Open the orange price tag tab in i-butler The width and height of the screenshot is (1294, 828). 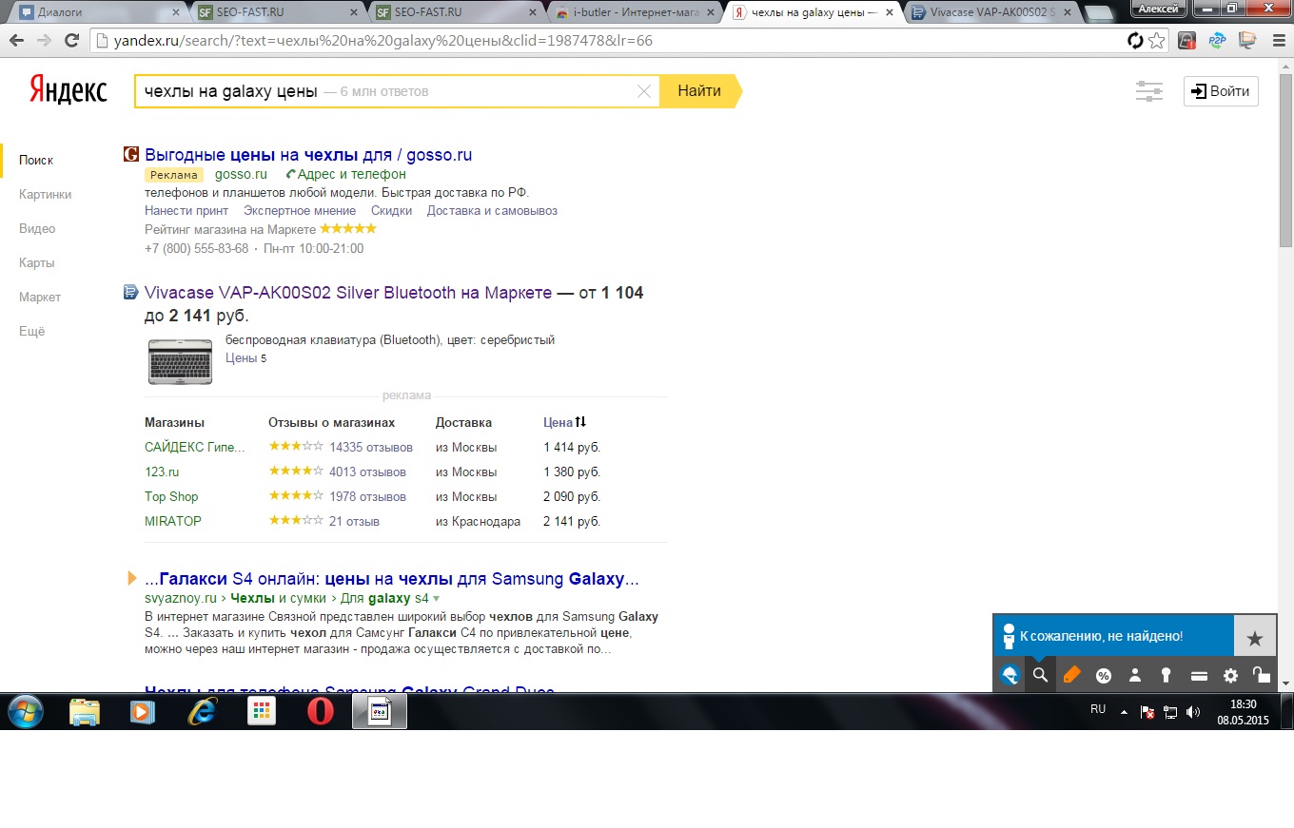click(x=1072, y=675)
